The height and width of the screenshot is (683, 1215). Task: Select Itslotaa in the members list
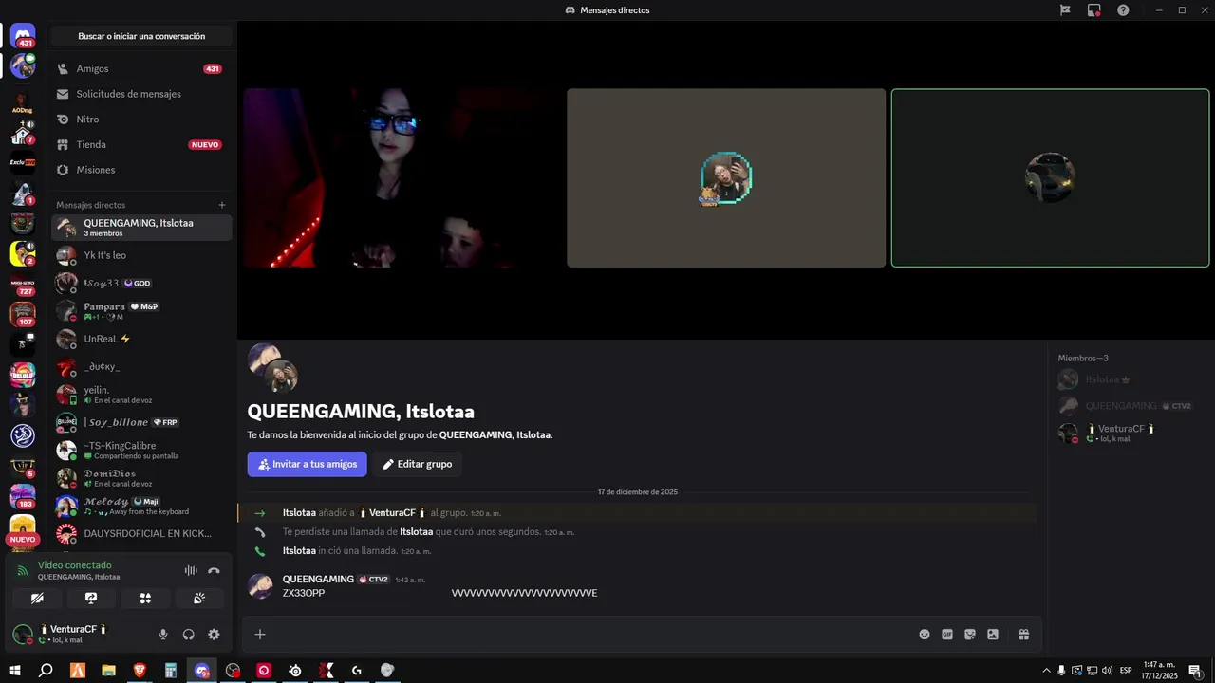point(1130,379)
